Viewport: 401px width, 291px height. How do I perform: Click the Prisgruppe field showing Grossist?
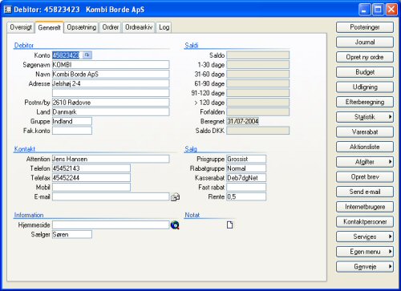[246, 159]
